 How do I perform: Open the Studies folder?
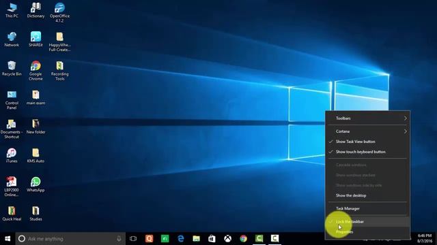point(36,213)
